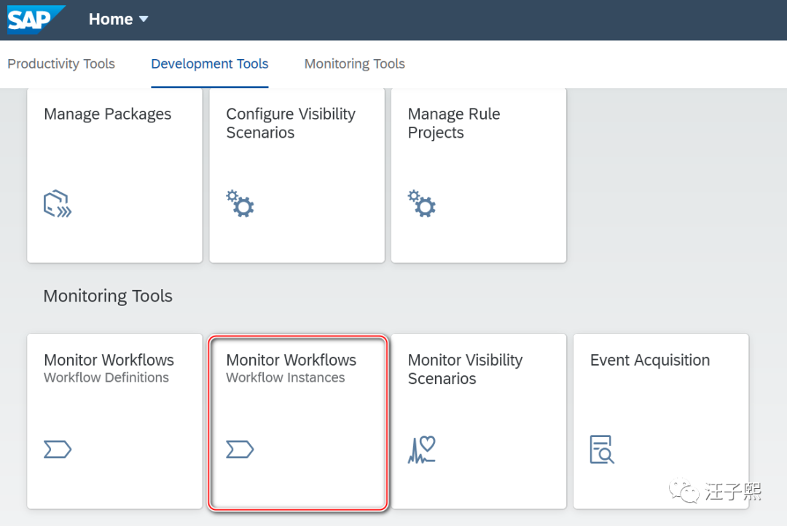The height and width of the screenshot is (526, 787).
Task: Switch to the Productivity Tools tab
Action: click(61, 64)
